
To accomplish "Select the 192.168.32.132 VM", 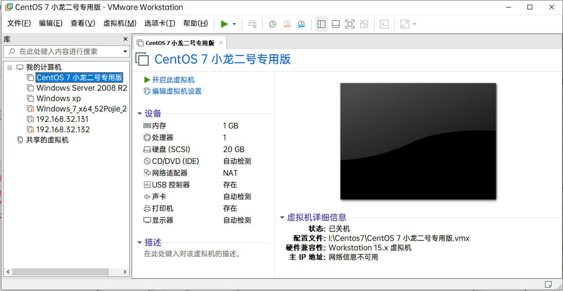I will [63, 129].
